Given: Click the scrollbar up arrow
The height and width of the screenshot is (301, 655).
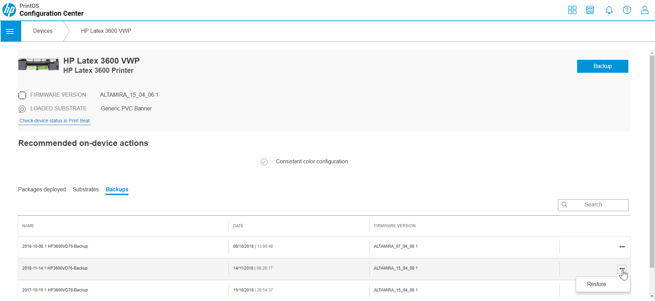Looking at the screenshot, I should coord(652,53).
